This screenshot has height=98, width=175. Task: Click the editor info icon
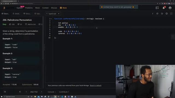tap(153, 14)
